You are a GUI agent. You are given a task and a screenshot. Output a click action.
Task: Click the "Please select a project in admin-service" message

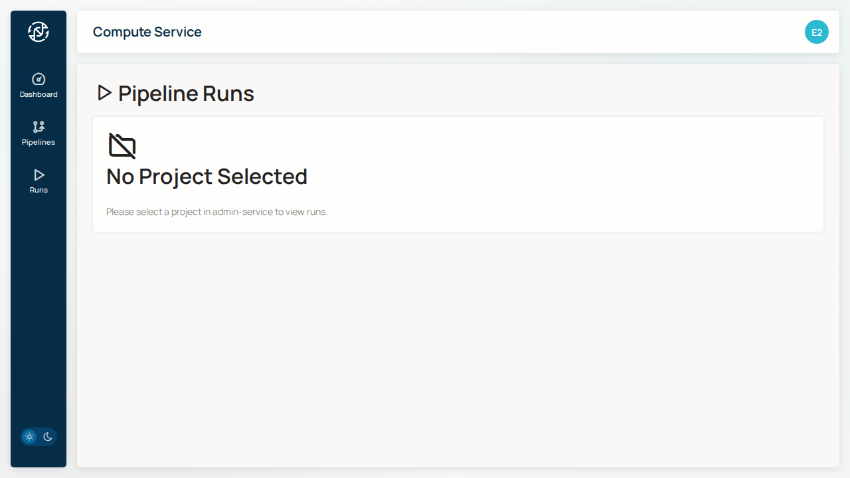[x=216, y=212]
